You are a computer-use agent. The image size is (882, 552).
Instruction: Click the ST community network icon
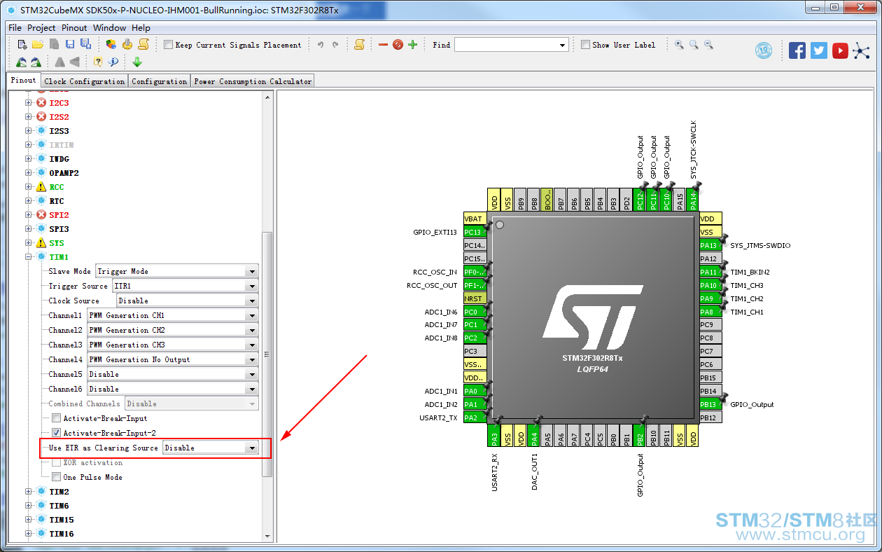pyautogui.click(x=861, y=50)
